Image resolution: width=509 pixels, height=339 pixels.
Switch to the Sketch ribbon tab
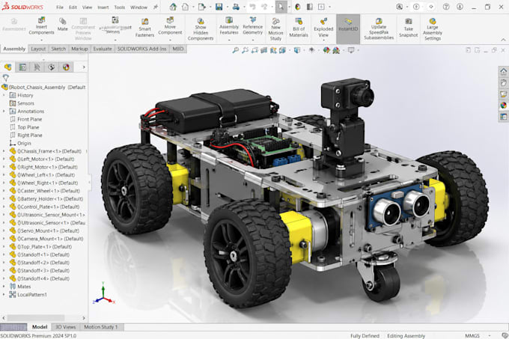coord(58,49)
